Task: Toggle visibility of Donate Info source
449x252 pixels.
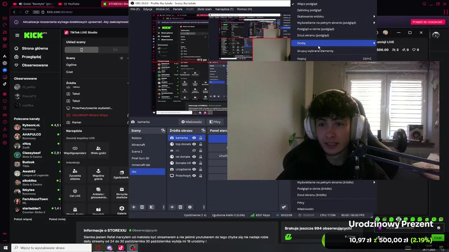Action: (194, 163)
